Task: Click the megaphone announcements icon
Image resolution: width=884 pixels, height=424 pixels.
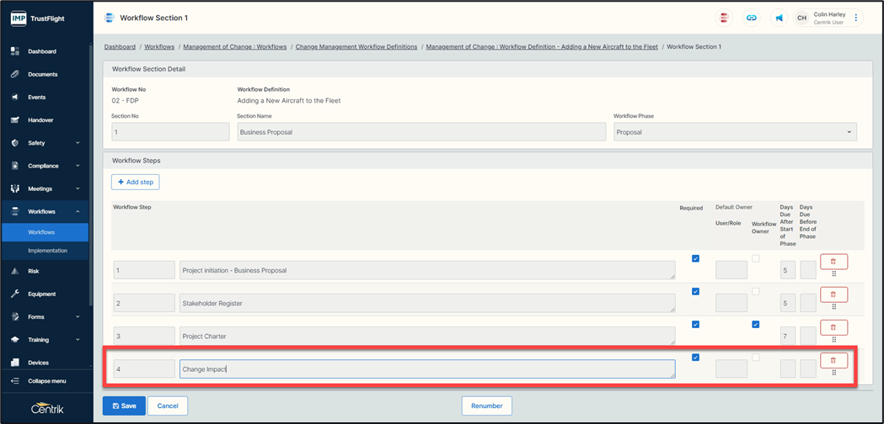Action: [780, 18]
